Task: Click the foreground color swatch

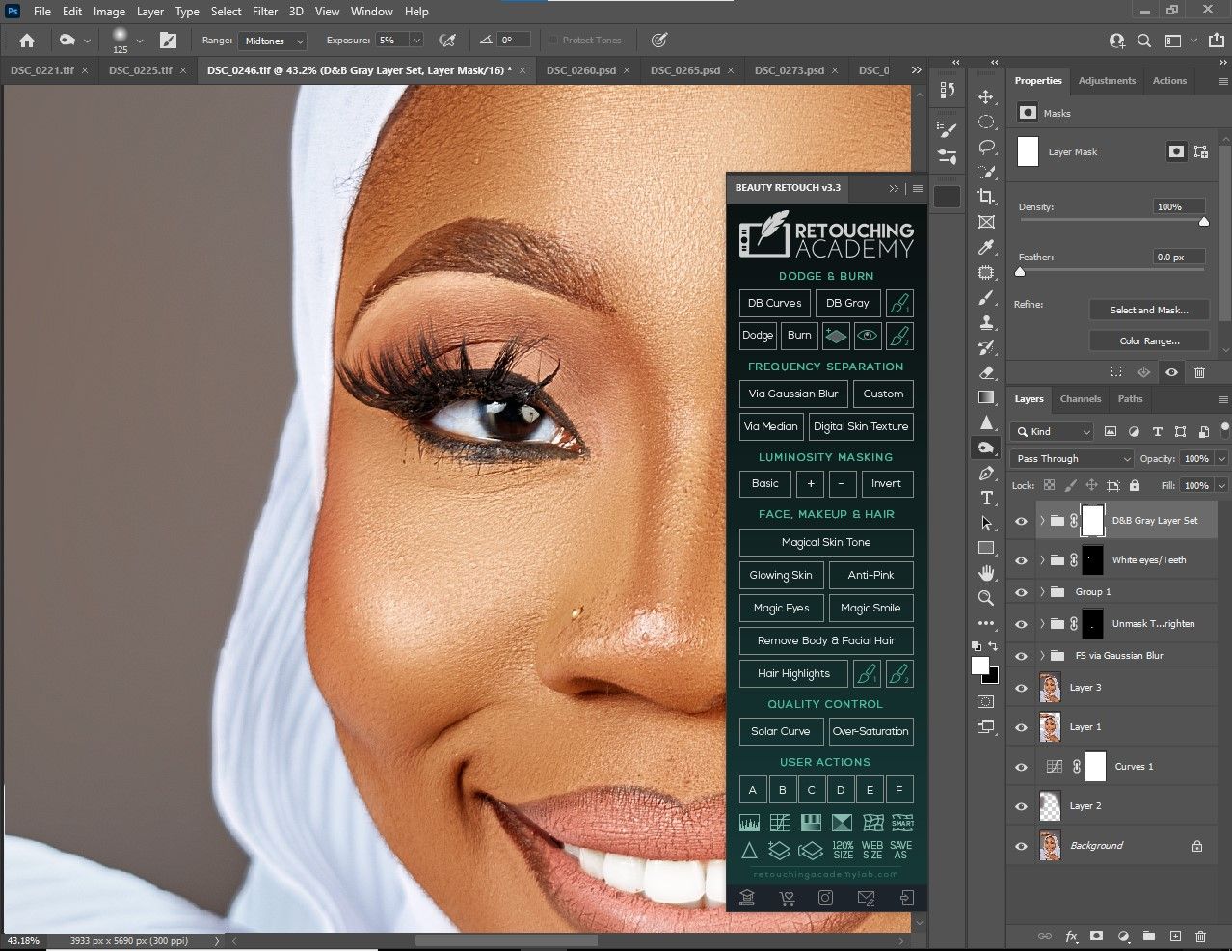Action: pos(980,666)
